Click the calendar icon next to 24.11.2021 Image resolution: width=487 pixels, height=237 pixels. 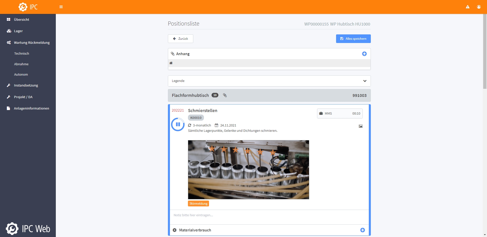coord(216,125)
